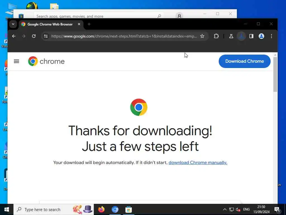The width and height of the screenshot is (286, 215).
Task: Click the Chrome taskbar icon
Action: coord(115,209)
